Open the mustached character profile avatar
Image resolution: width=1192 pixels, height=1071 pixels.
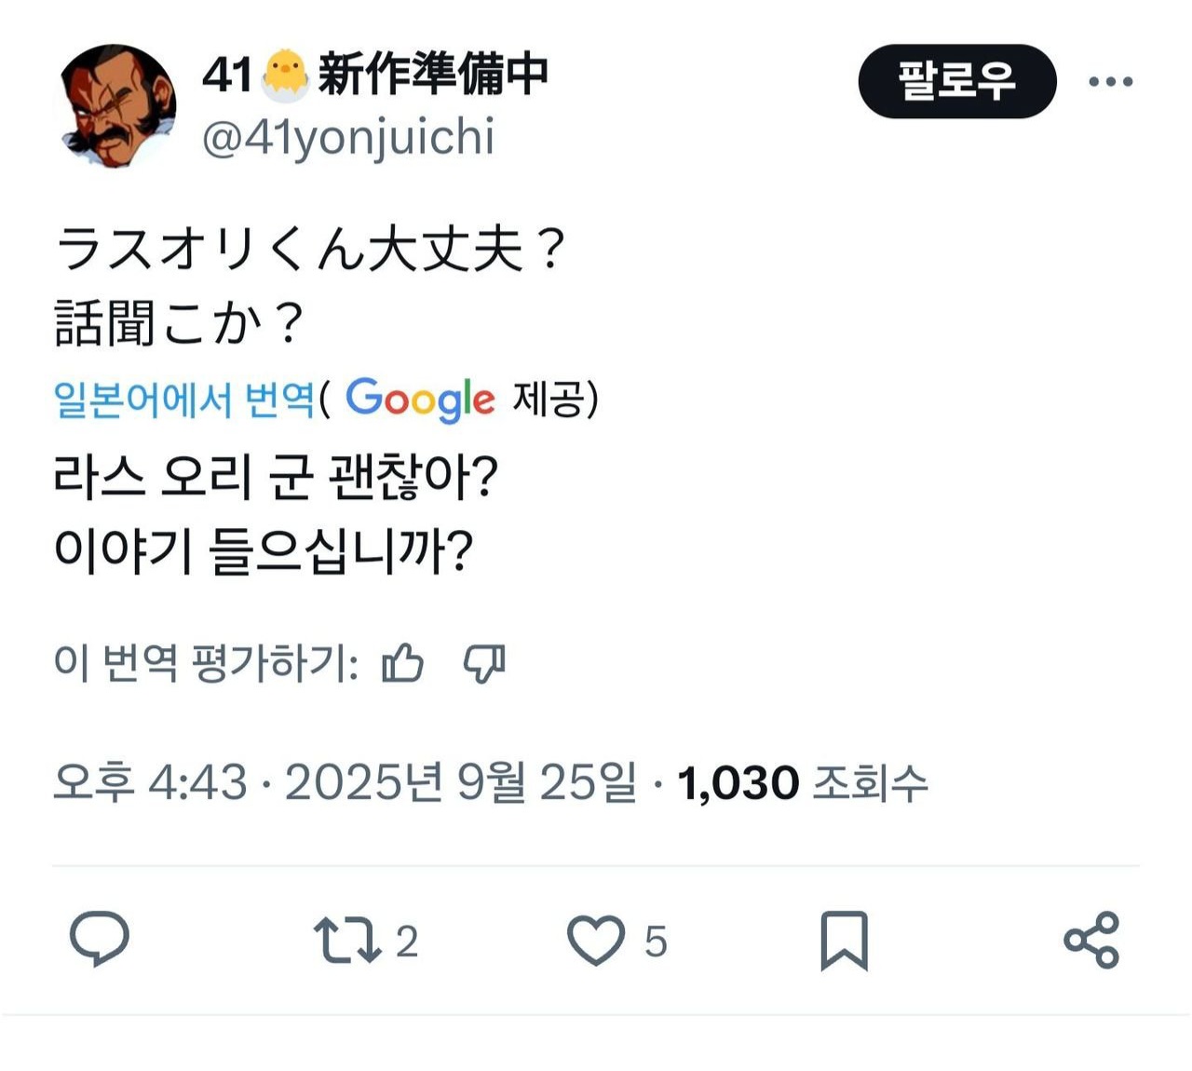pos(118,105)
